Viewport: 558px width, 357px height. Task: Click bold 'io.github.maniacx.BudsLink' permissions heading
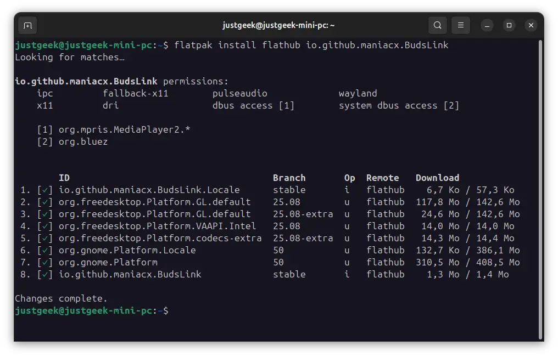86,81
